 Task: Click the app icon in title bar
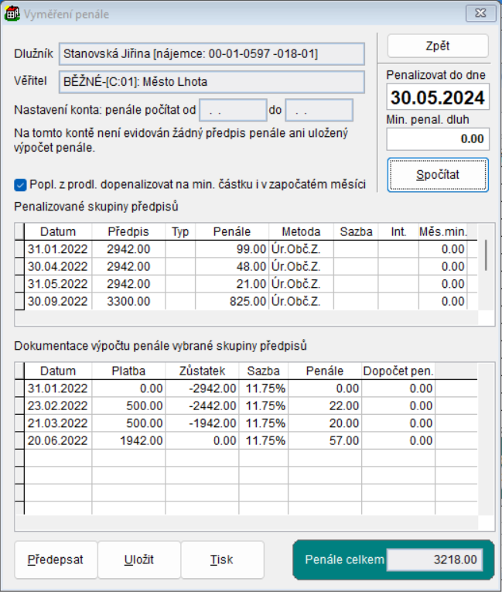[12, 14]
